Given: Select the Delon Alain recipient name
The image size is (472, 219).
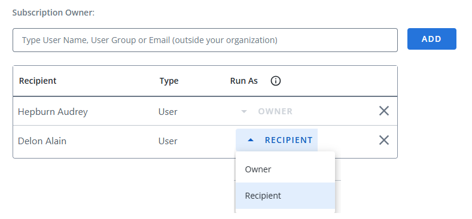Looking at the screenshot, I should 42,141.
